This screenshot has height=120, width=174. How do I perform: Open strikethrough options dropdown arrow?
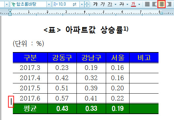click(x=128, y=4)
